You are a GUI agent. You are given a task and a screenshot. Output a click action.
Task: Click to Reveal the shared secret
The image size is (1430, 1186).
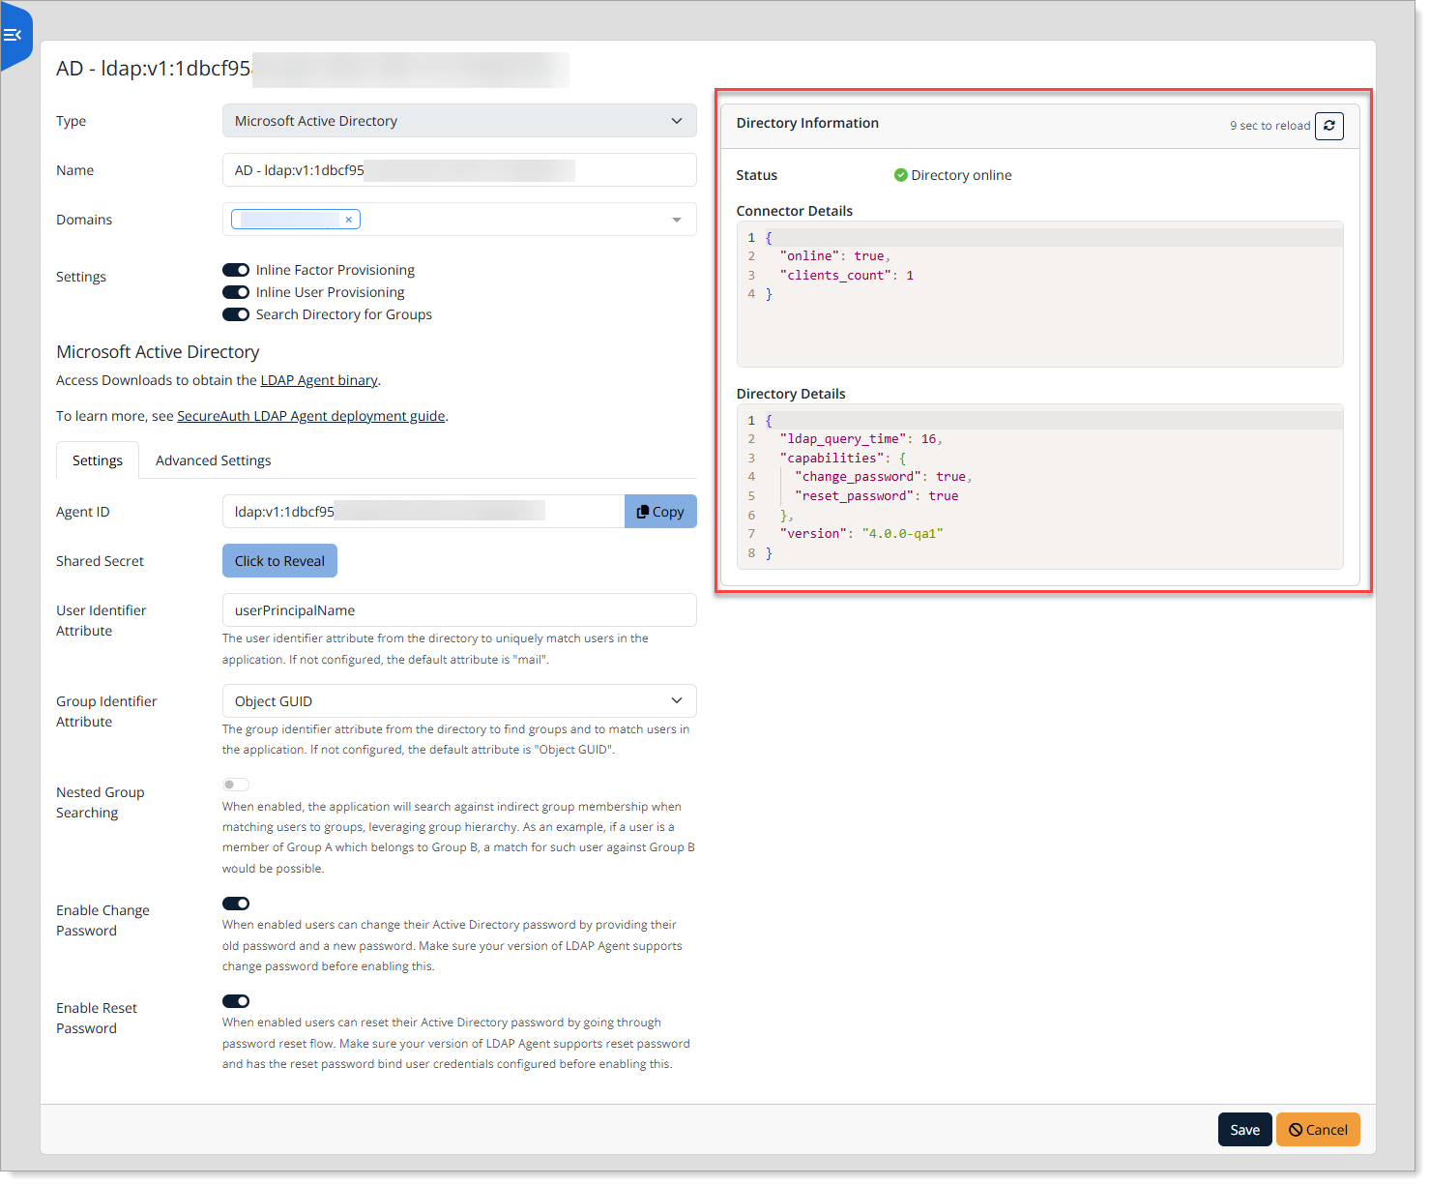click(x=279, y=561)
